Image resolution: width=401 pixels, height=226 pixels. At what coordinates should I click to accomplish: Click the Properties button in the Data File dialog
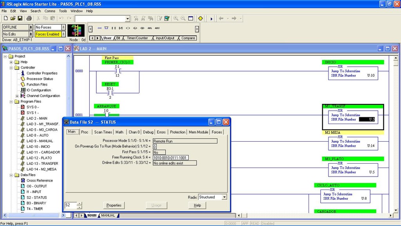[114, 205]
